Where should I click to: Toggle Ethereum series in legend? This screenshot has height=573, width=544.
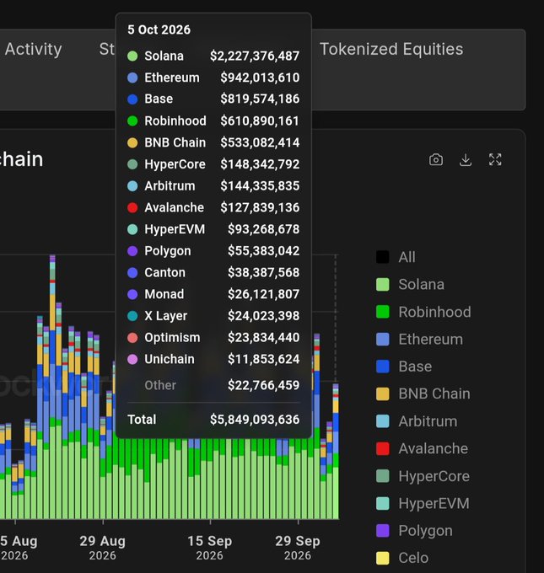click(419, 339)
